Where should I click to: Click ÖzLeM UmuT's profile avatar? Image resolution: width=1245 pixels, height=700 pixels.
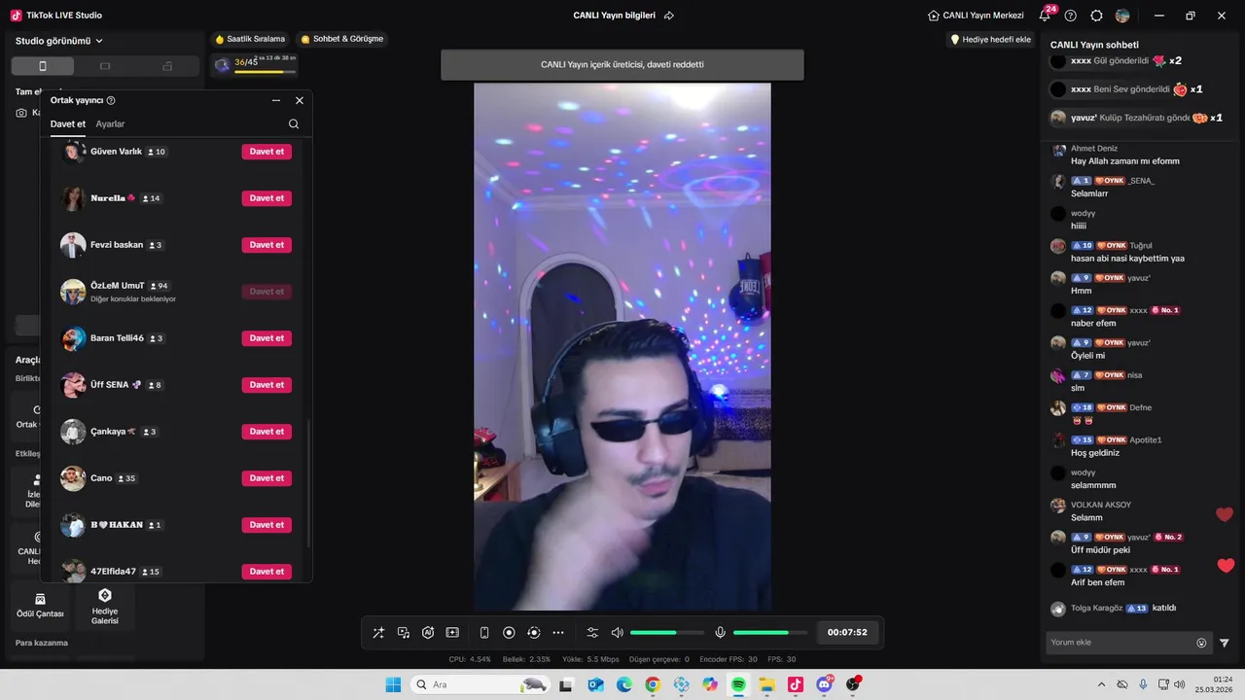click(x=73, y=292)
